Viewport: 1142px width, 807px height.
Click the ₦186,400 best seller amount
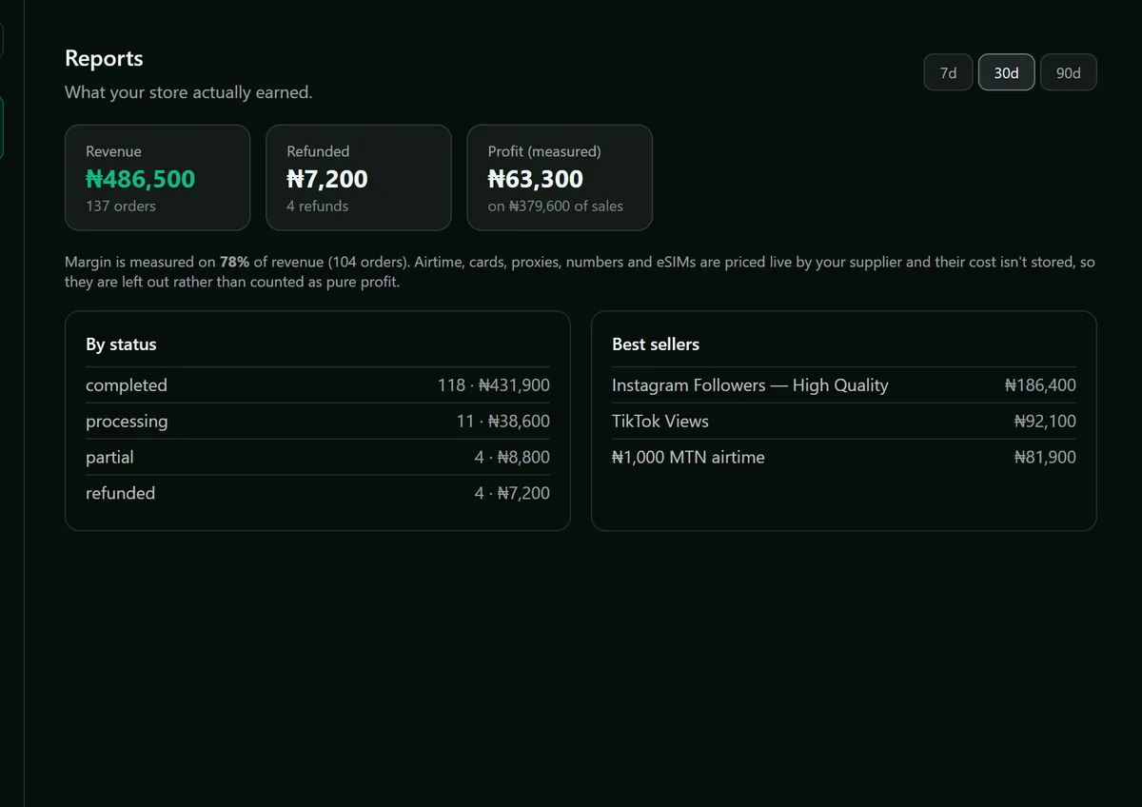click(x=1040, y=385)
